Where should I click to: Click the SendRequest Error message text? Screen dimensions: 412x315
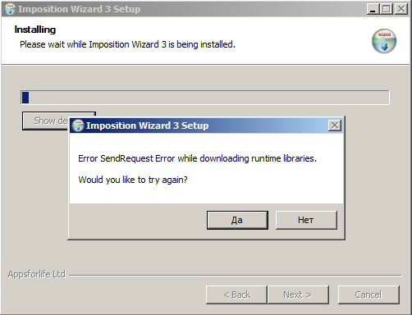coord(197,158)
